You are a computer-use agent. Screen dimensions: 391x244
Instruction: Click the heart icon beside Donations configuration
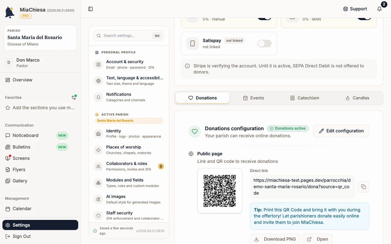(195, 132)
